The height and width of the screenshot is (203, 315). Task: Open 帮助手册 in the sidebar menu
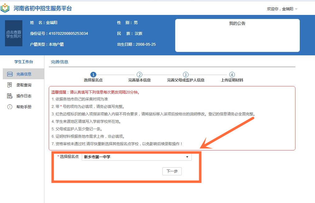24,107
